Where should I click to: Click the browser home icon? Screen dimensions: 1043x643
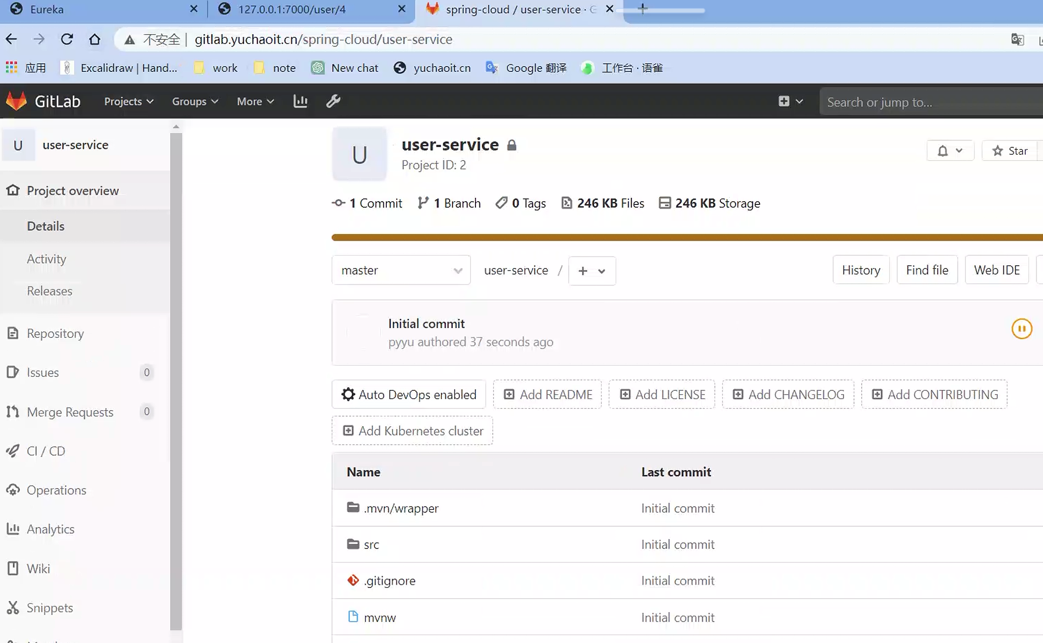pos(94,39)
